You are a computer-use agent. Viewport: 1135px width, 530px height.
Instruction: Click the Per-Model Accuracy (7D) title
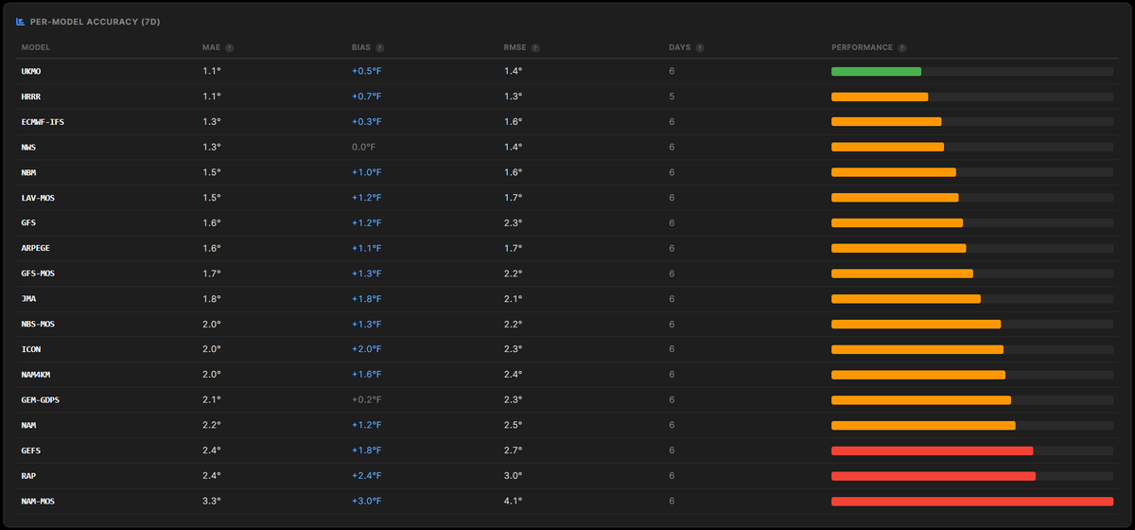pos(95,21)
